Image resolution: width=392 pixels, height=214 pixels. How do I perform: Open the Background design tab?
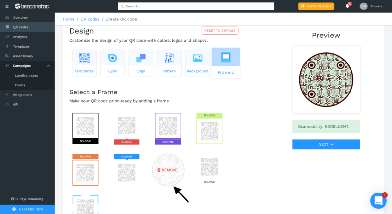(197, 63)
